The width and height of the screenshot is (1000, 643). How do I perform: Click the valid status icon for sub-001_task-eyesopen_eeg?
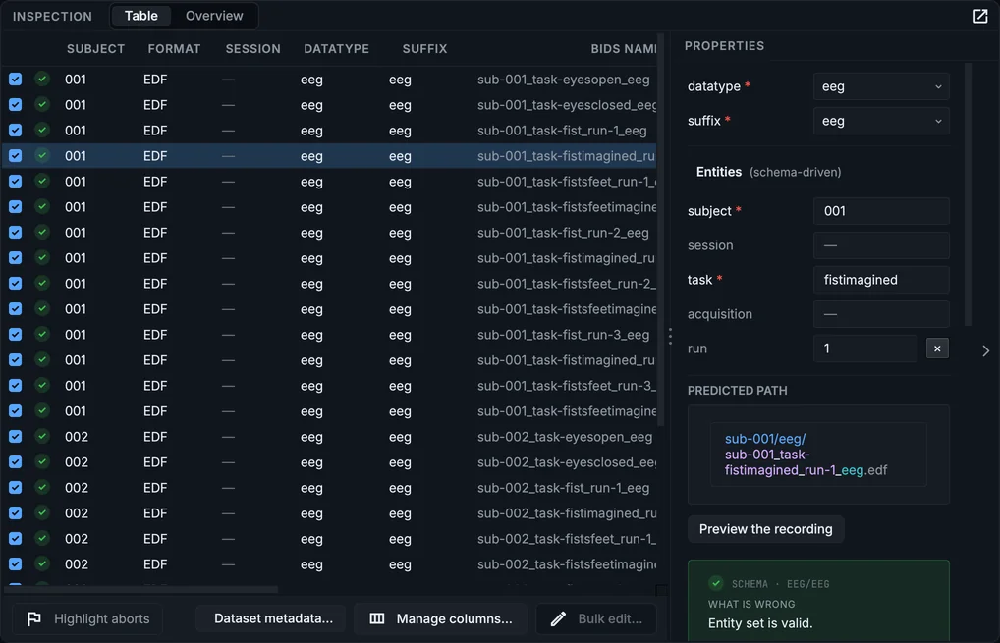pyautogui.click(x=42, y=79)
